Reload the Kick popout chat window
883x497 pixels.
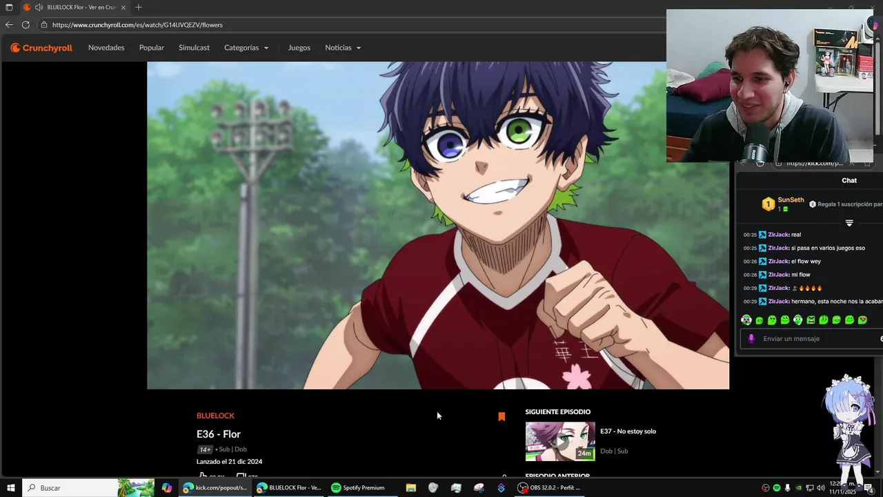[x=760, y=164]
